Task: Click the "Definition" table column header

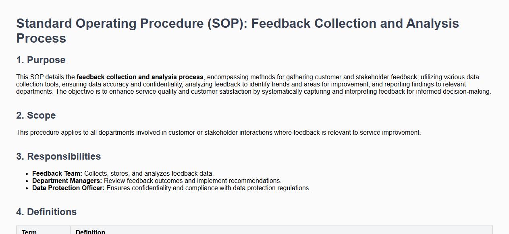Action: point(90,232)
